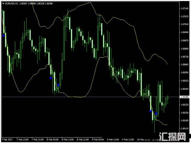Click the current price label 1.06386
The image size is (191, 143).
point(184,97)
